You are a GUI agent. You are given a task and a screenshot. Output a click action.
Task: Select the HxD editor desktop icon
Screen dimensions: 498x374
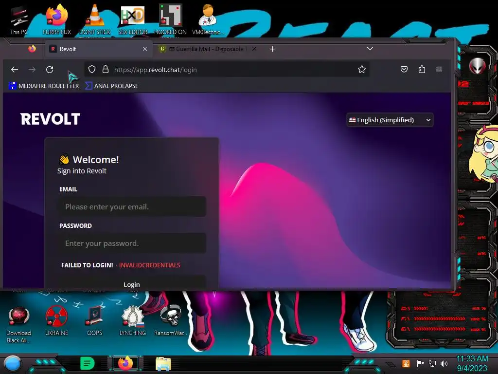133,19
